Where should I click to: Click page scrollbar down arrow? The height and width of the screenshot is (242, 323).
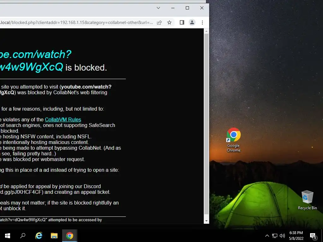(206, 221)
